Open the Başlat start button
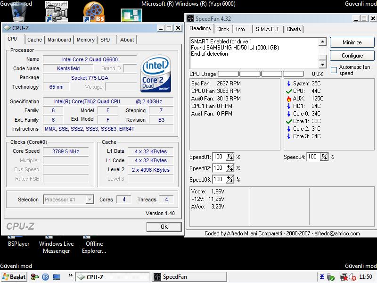The width and height of the screenshot is (377, 283). pyautogui.click(x=14, y=277)
